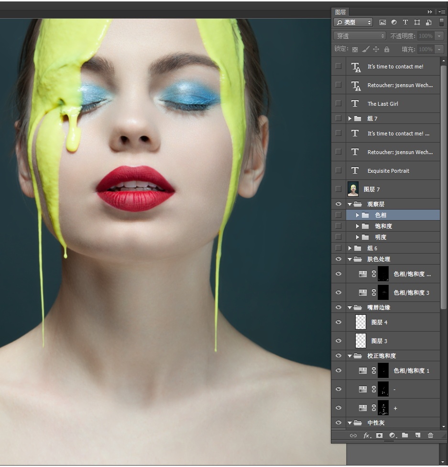
Task: Click the layers list vertical scrollbar
Action: 443,188
